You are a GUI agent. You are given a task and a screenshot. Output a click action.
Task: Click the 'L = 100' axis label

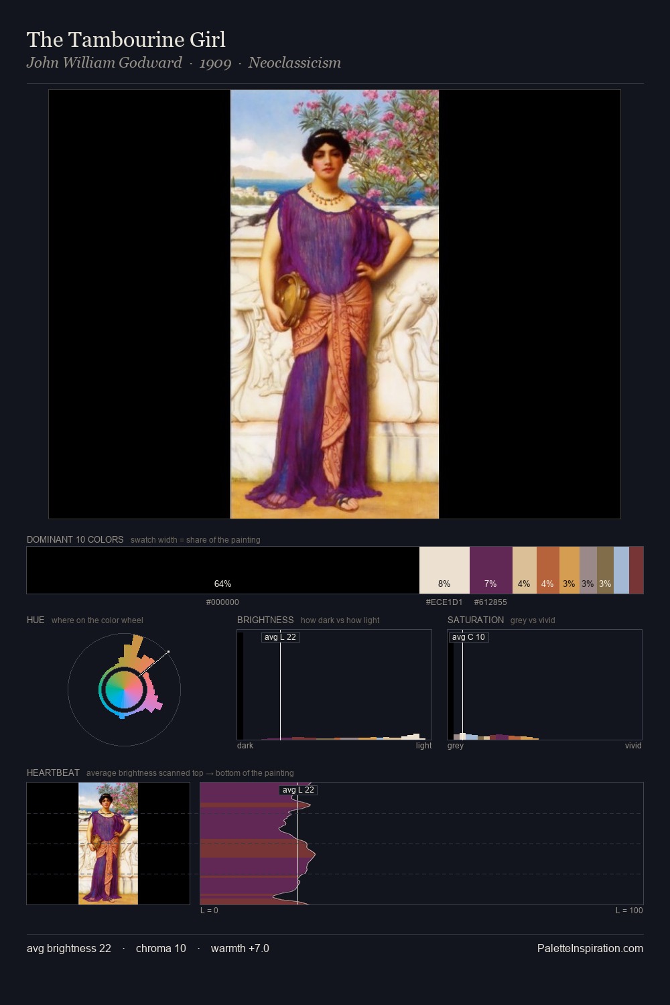(629, 911)
